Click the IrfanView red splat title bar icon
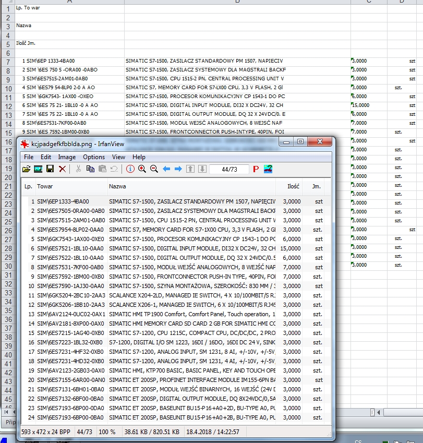The image size is (423, 443). (25, 144)
